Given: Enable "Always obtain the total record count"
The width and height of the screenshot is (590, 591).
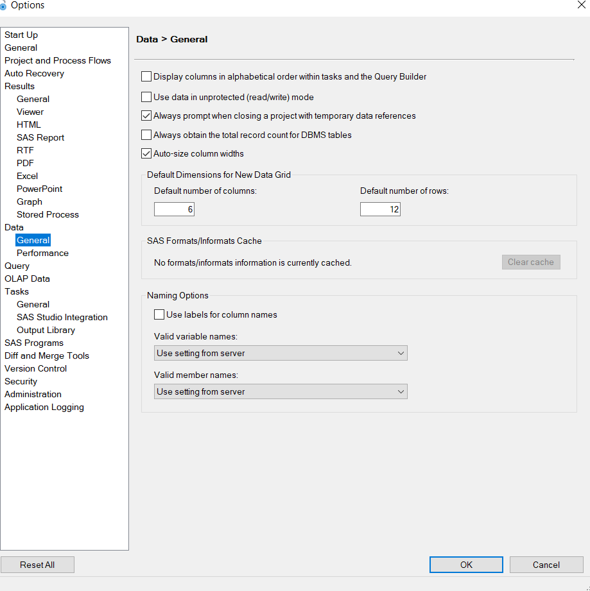Looking at the screenshot, I should pyautogui.click(x=146, y=135).
